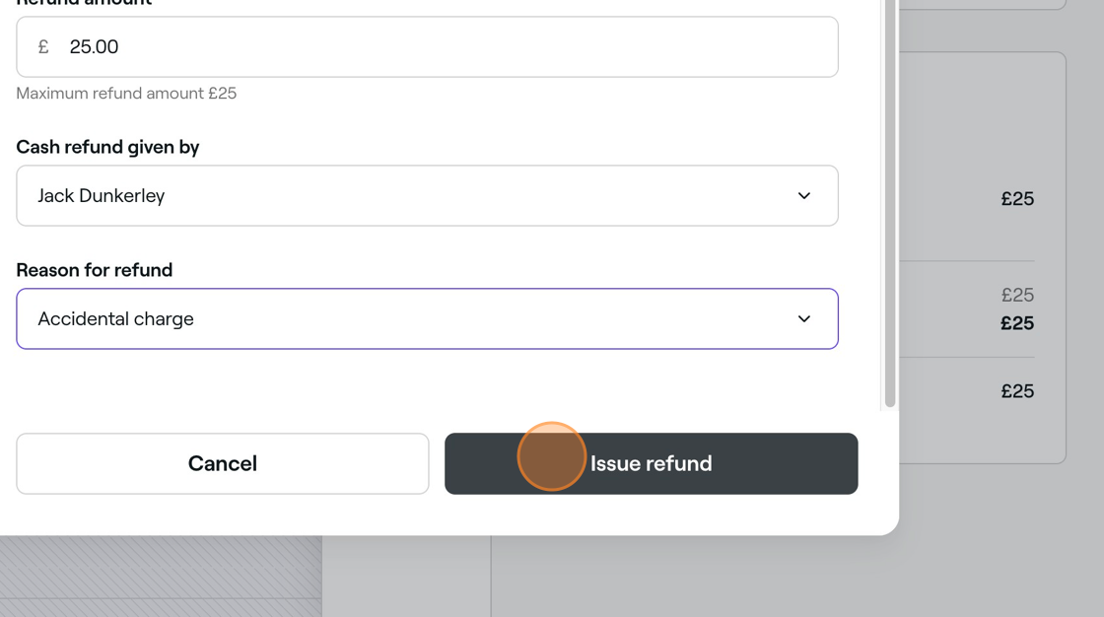Click the Maximum refund amount £25 hint

(x=127, y=94)
